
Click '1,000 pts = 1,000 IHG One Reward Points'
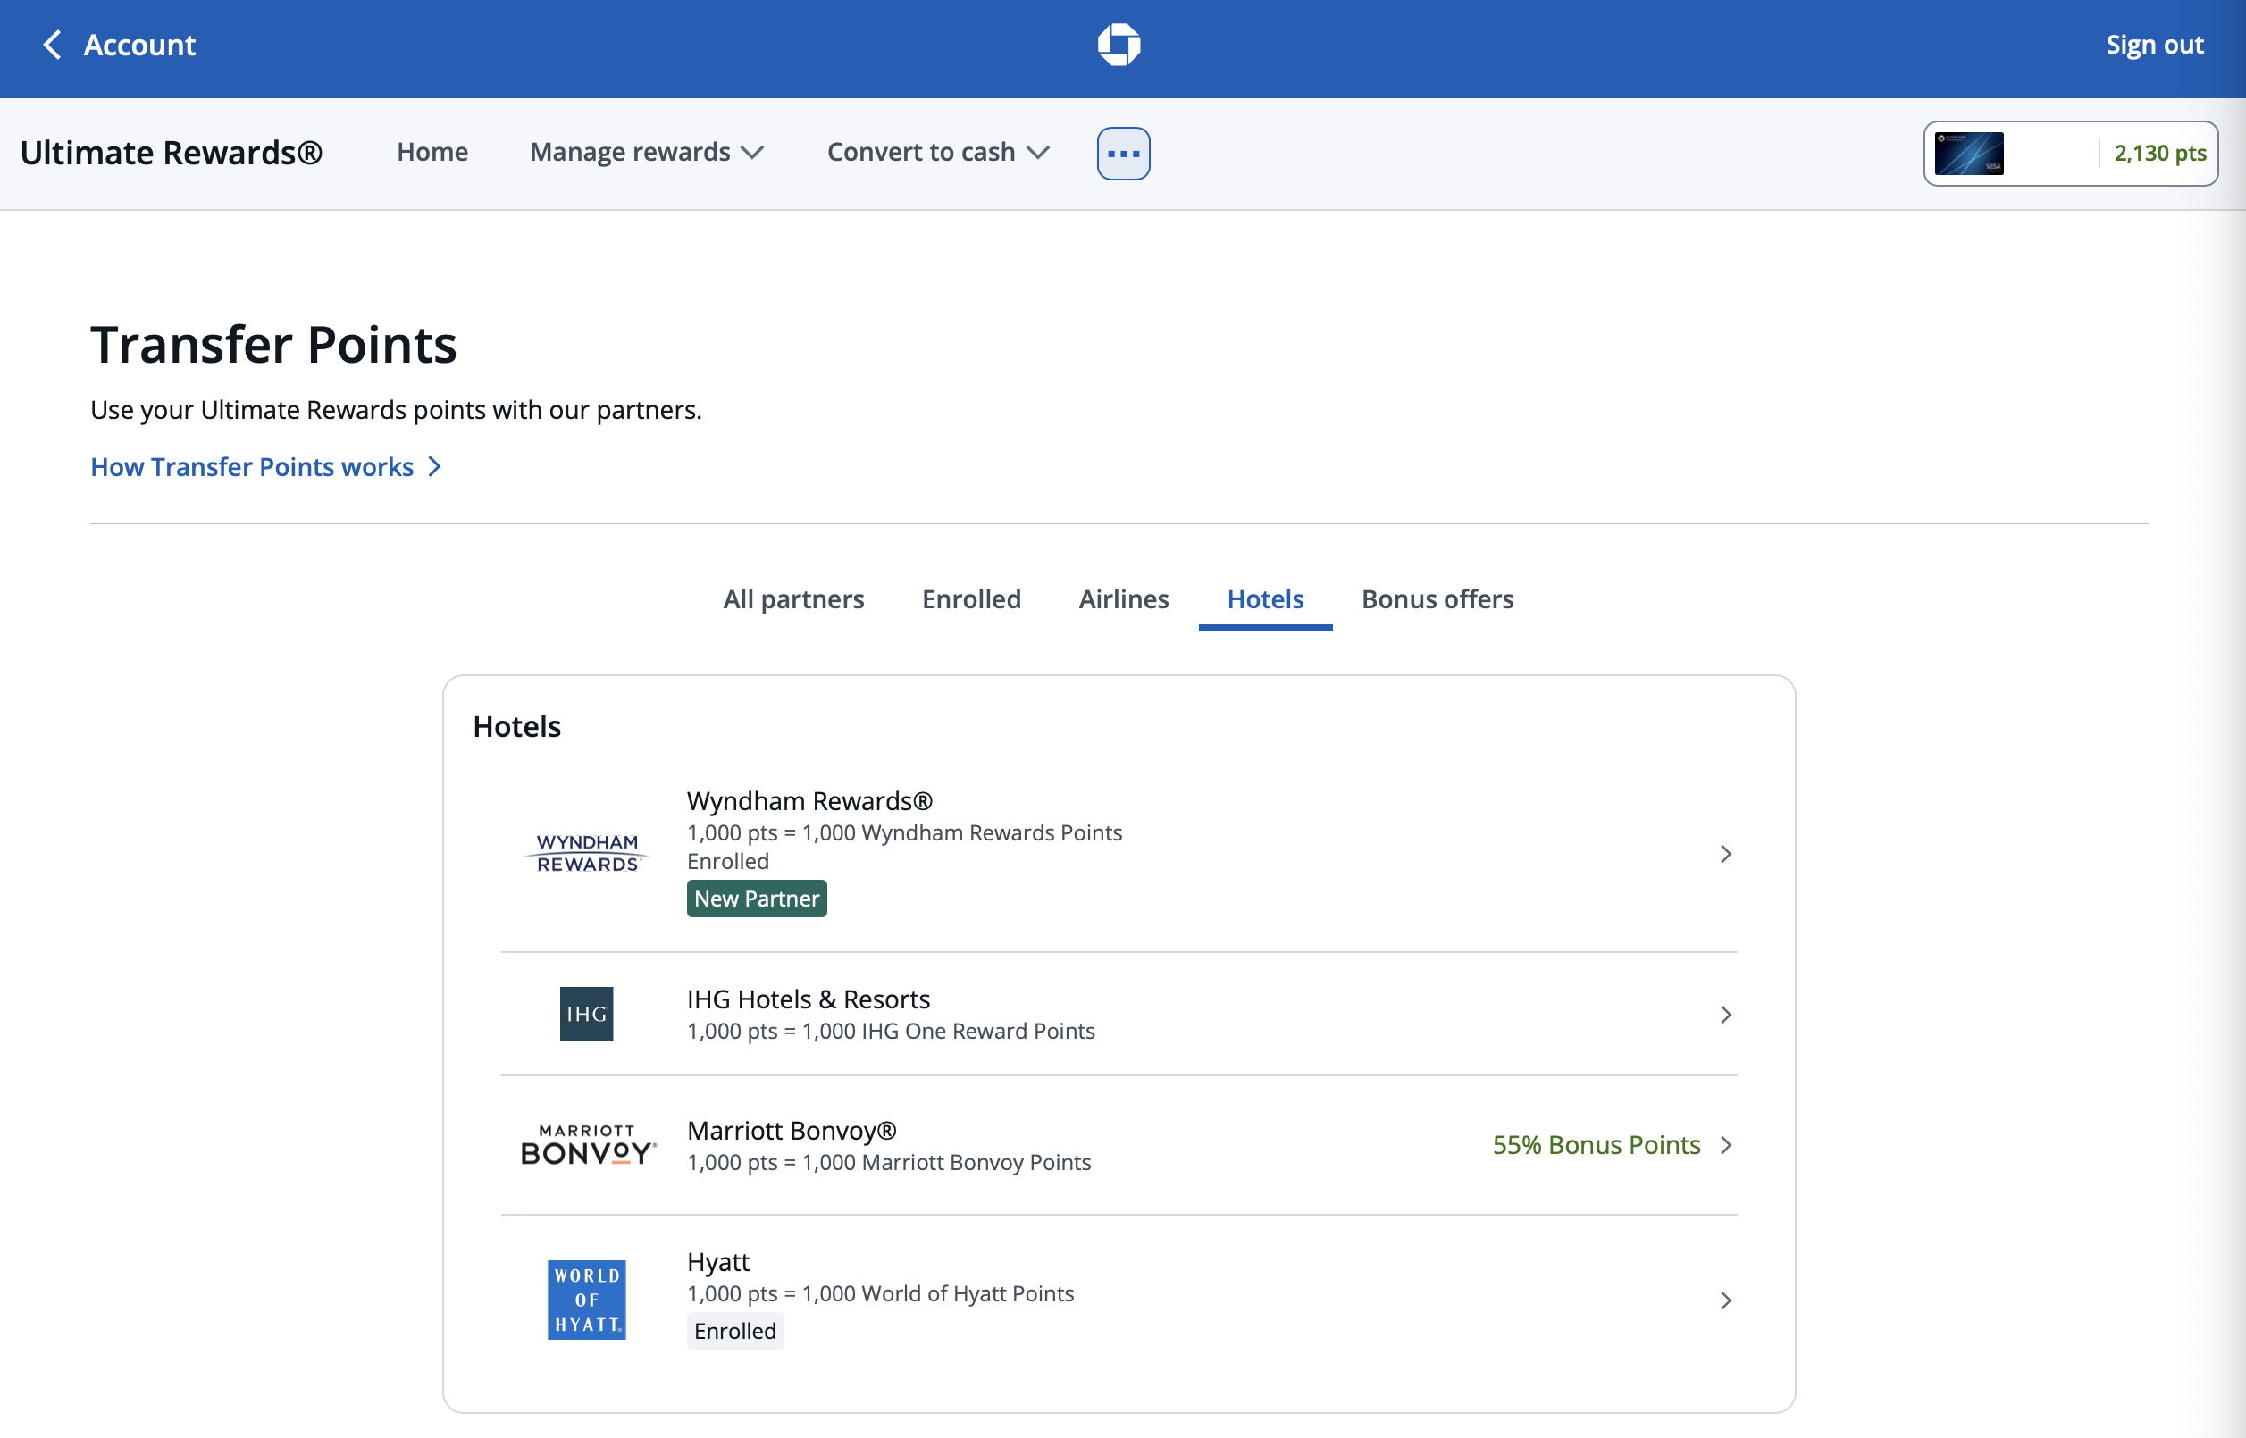pos(891,1031)
